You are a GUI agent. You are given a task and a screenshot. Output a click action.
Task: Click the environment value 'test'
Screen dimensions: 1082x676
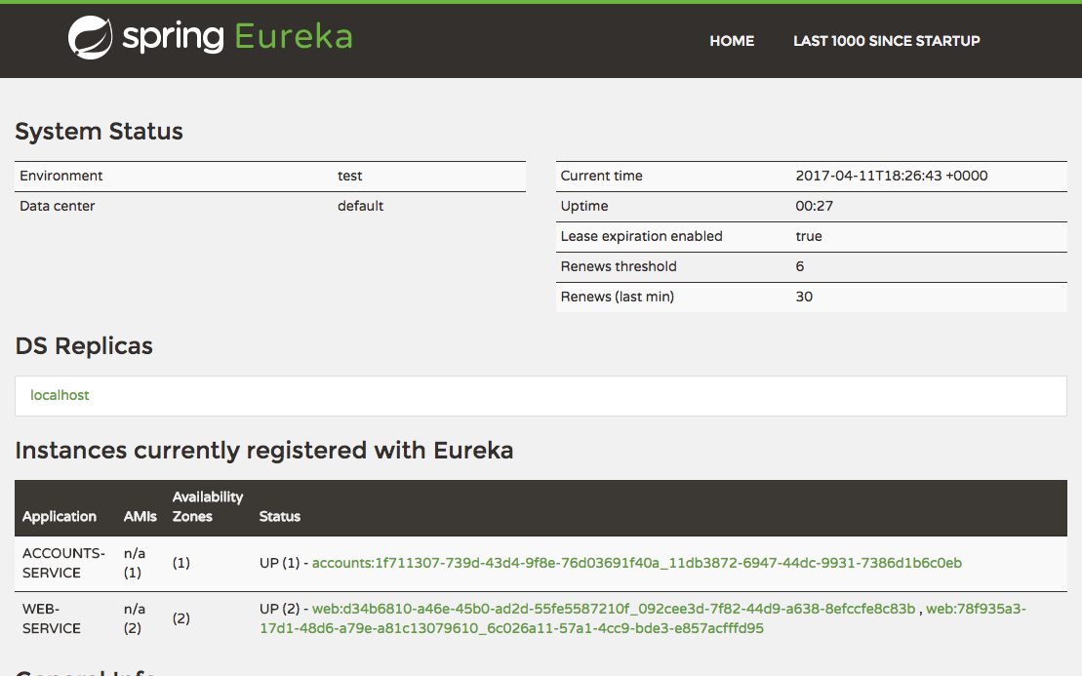pyautogui.click(x=349, y=176)
